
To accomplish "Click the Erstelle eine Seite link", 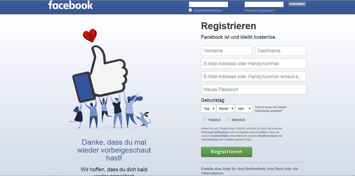I will 216,169.
